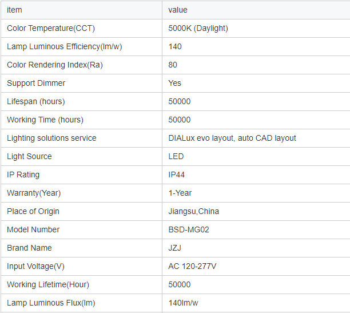Click the 1-Year warranty value
This screenshot has height=313, width=350.
click(x=180, y=193)
